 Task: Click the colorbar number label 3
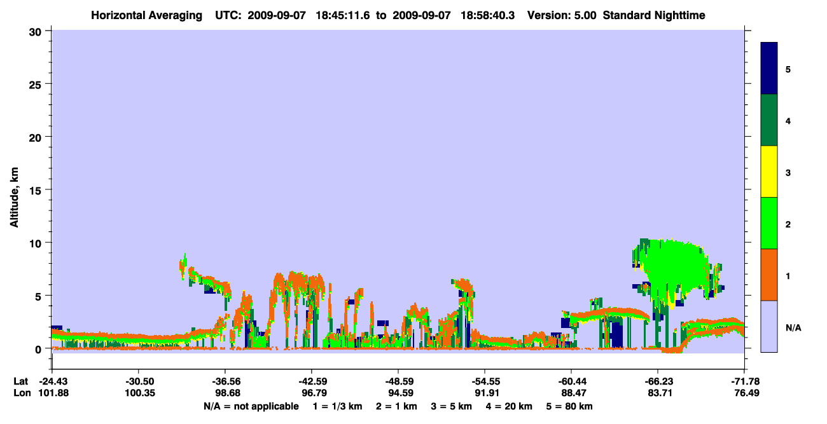pyautogui.click(x=788, y=173)
